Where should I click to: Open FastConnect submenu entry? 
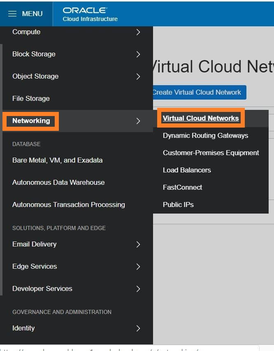(x=182, y=187)
